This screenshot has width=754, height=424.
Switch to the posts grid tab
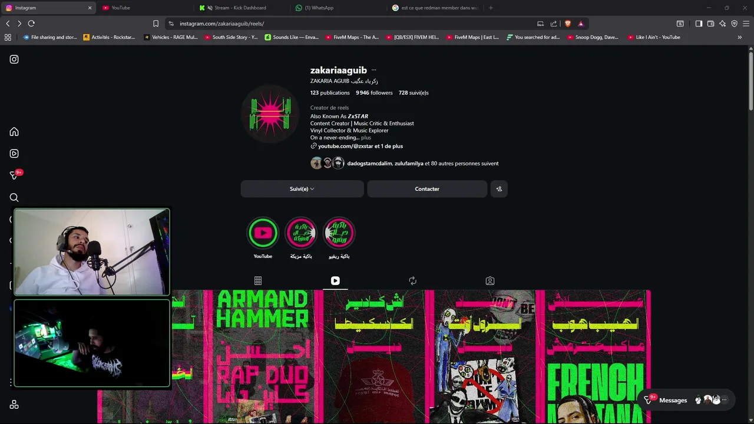(258, 281)
